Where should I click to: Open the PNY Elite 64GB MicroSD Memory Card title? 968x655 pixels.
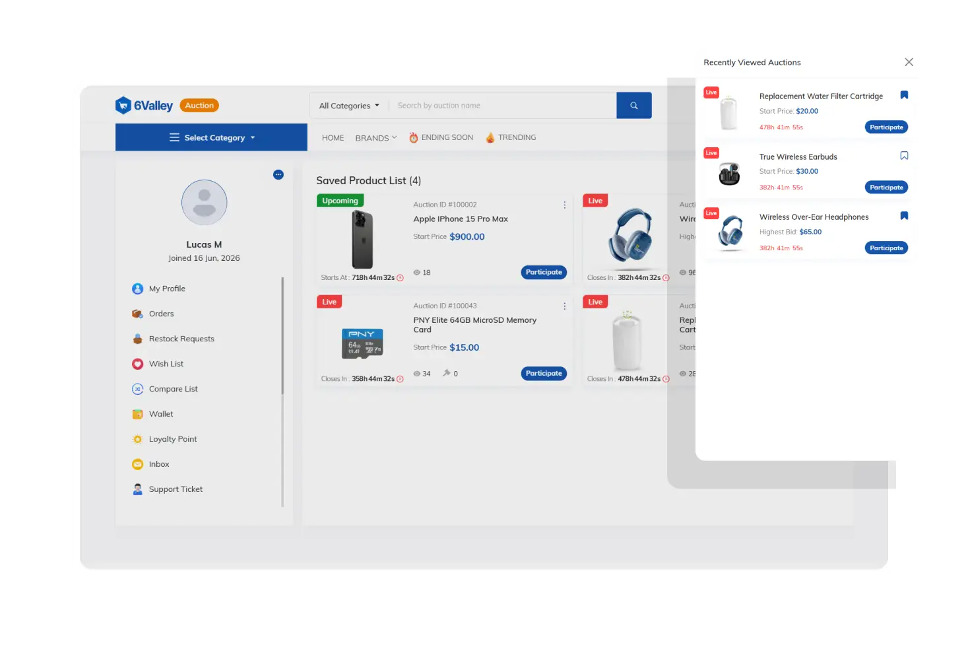475,325
